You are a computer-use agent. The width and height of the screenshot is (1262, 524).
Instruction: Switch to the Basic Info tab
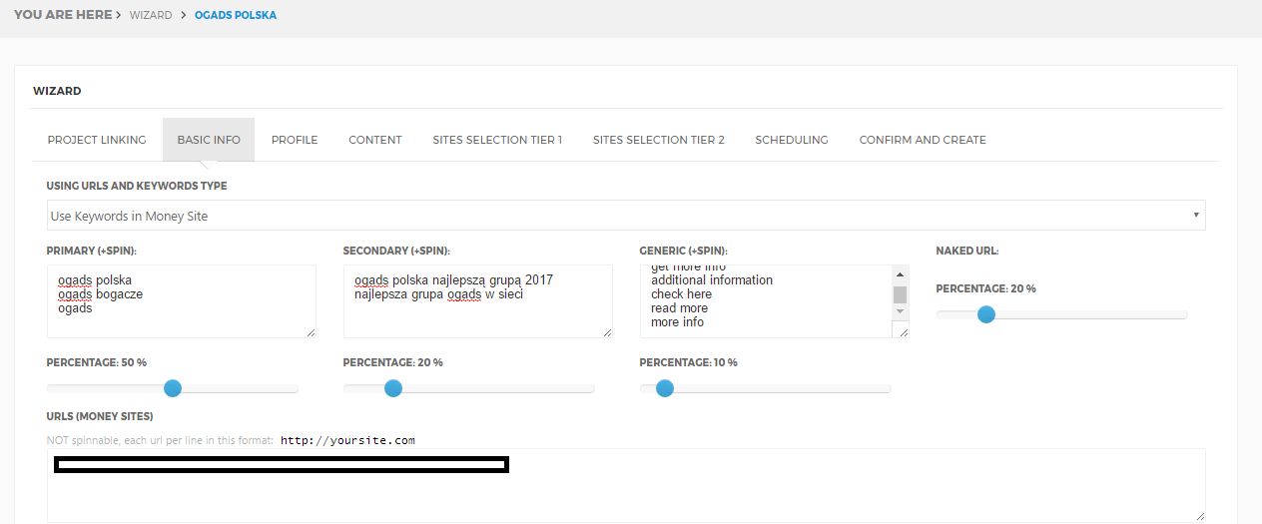[x=209, y=140]
